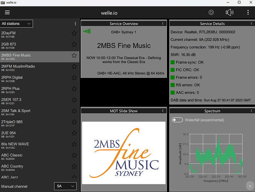Viewport: 255px width, 192px height.
Task: Open station list three-dot options menu
Action: pos(75,24)
